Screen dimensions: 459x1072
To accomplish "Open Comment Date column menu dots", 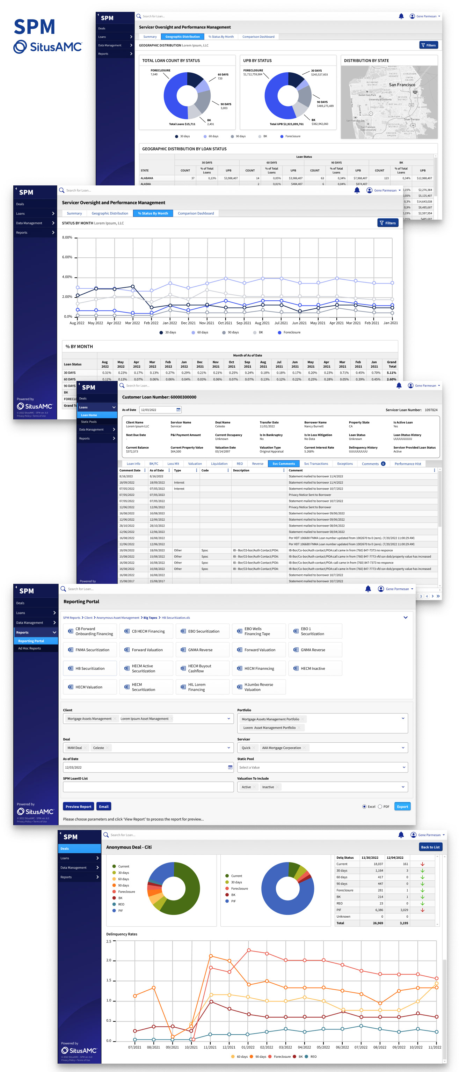I will 145,470.
